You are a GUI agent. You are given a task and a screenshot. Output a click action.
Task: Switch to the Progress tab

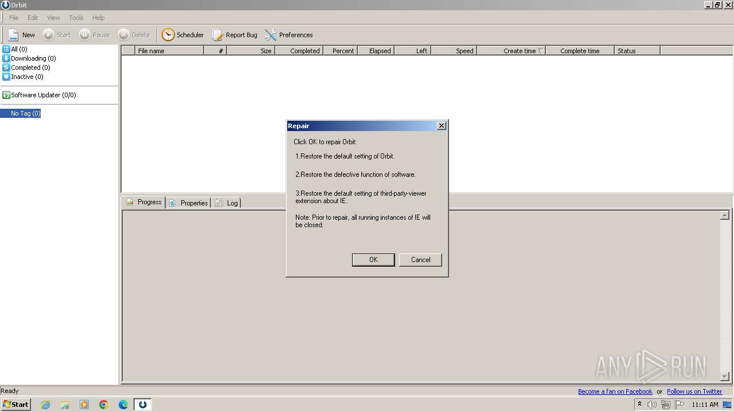(144, 202)
